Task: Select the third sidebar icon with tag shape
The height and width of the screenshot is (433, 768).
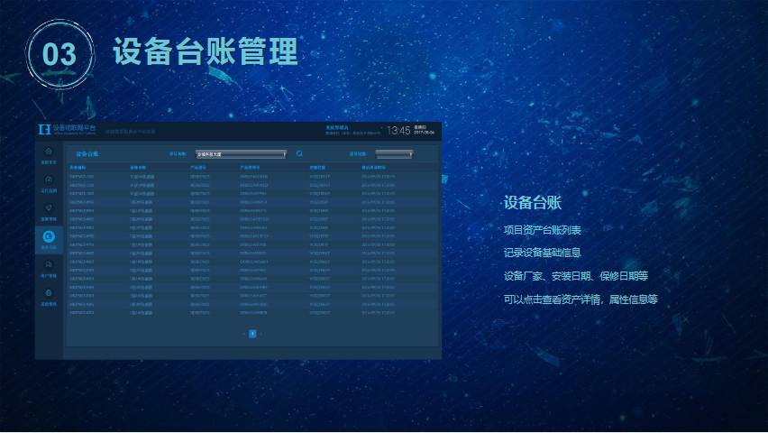Action: pos(49,209)
